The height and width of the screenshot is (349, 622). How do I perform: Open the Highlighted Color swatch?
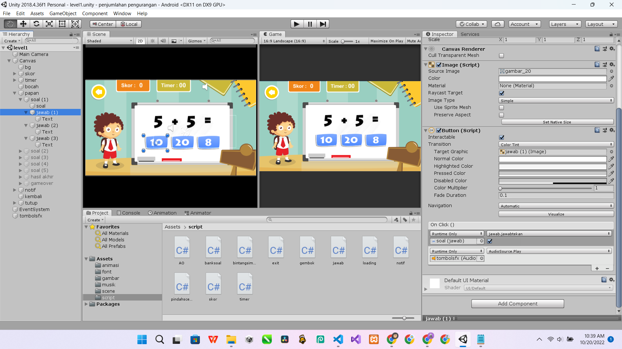[x=552, y=166]
